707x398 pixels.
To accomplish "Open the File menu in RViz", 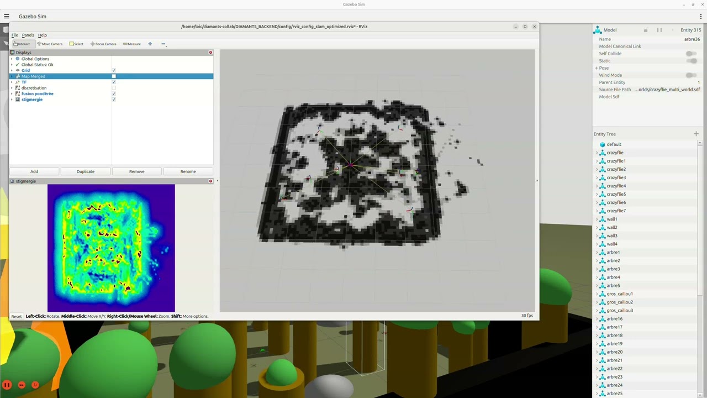I will coord(14,35).
